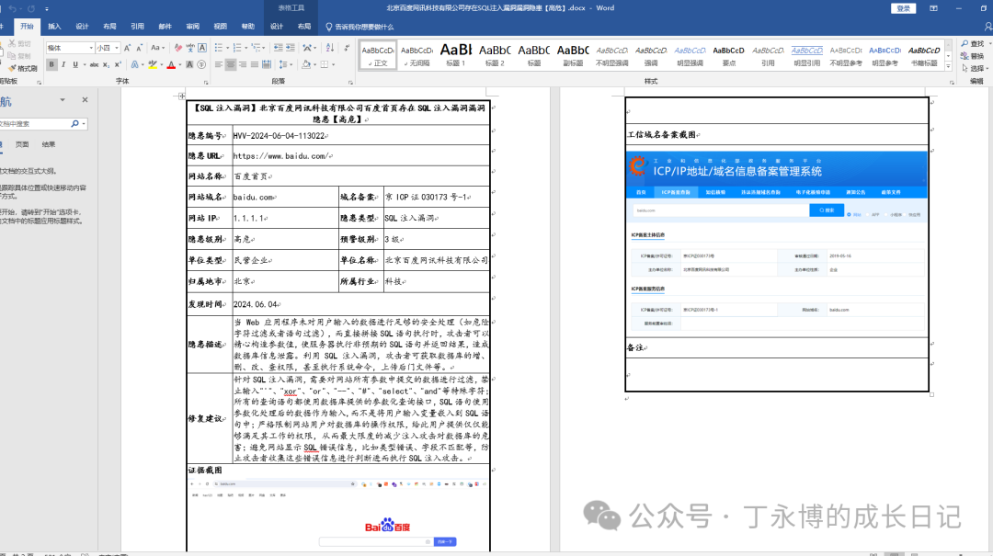993x556 pixels.
Task: Show or hide paragraph marks
Action: pos(347,48)
